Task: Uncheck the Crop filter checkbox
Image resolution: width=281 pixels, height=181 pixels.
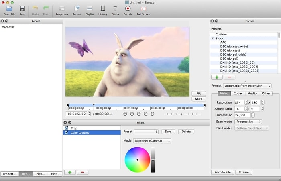Action: tap(67, 128)
